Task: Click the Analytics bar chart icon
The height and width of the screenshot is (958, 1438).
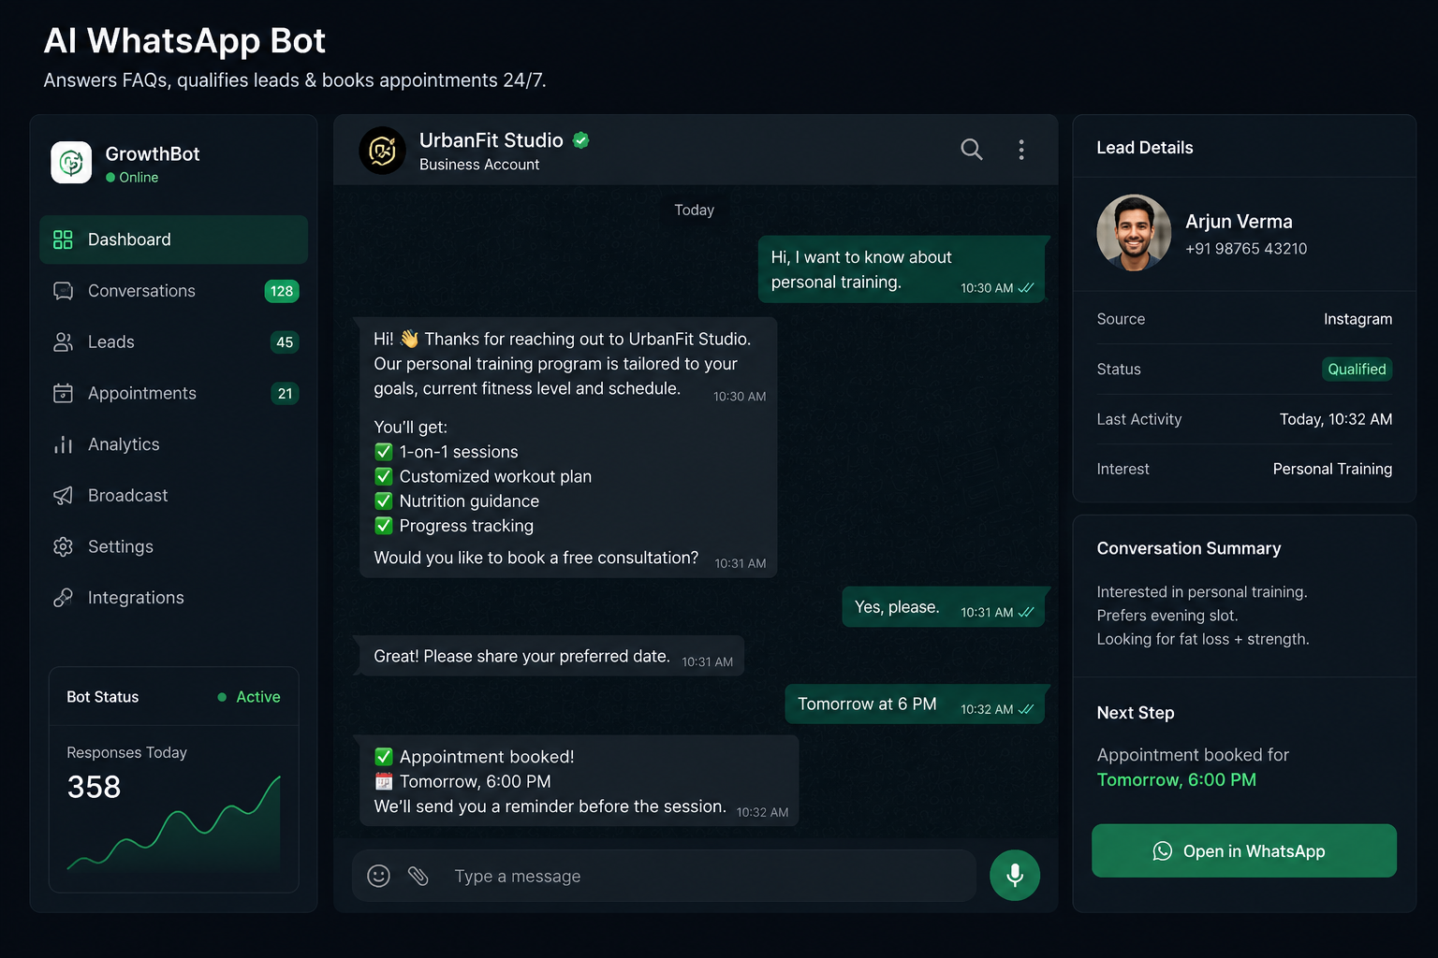Action: (x=63, y=444)
